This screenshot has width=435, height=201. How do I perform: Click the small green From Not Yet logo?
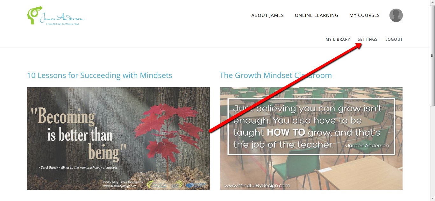coord(157,184)
